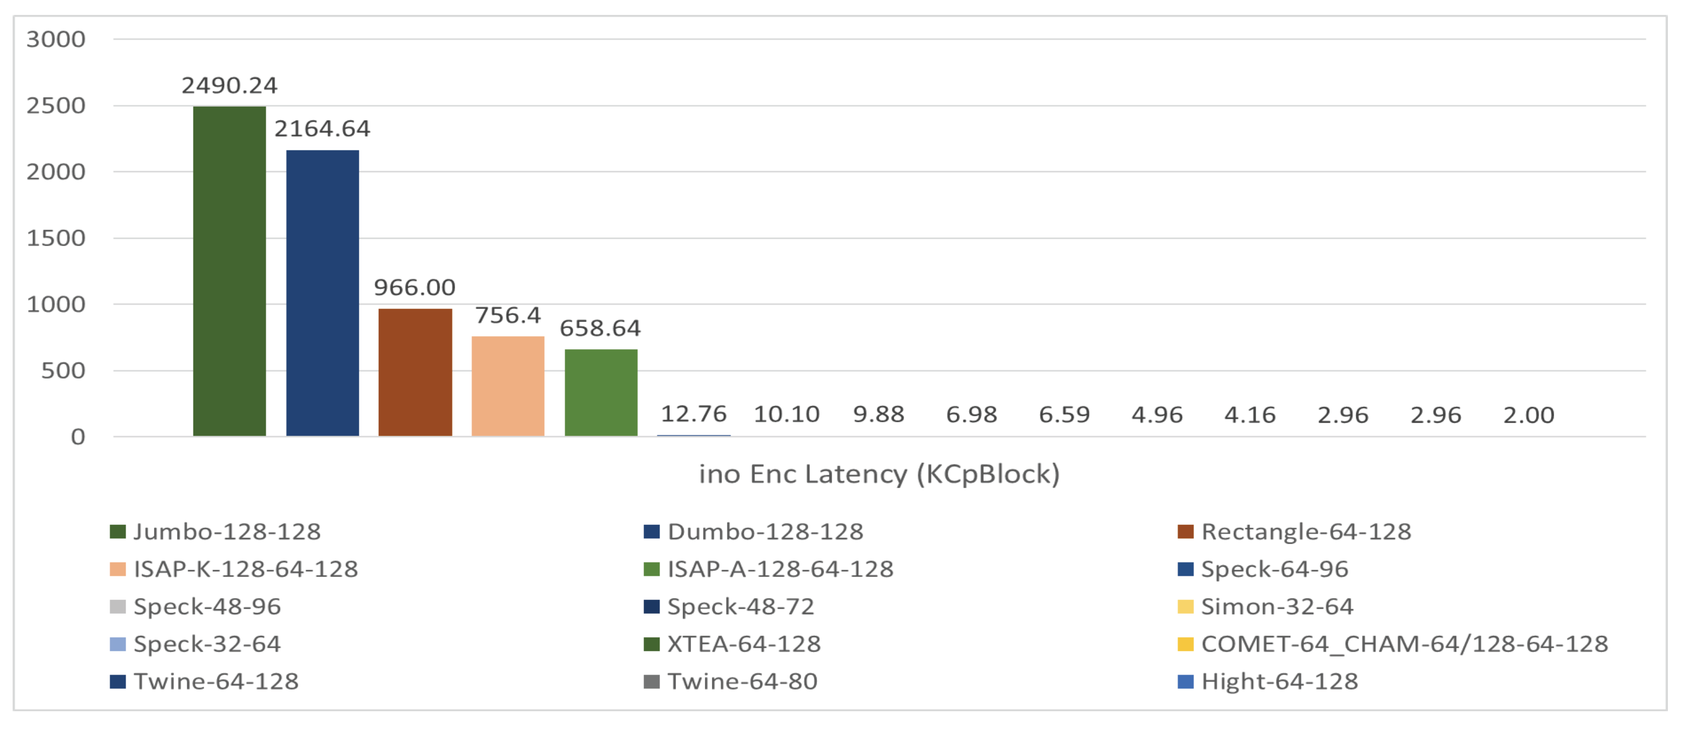1688x729 pixels.
Task: Click the 2.00 data label
Action: coord(1528,415)
